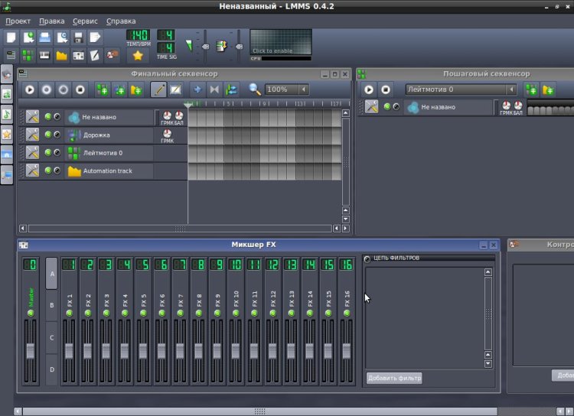Record button in Финальный секвенсор
574x416 pixels.
click(x=47, y=89)
